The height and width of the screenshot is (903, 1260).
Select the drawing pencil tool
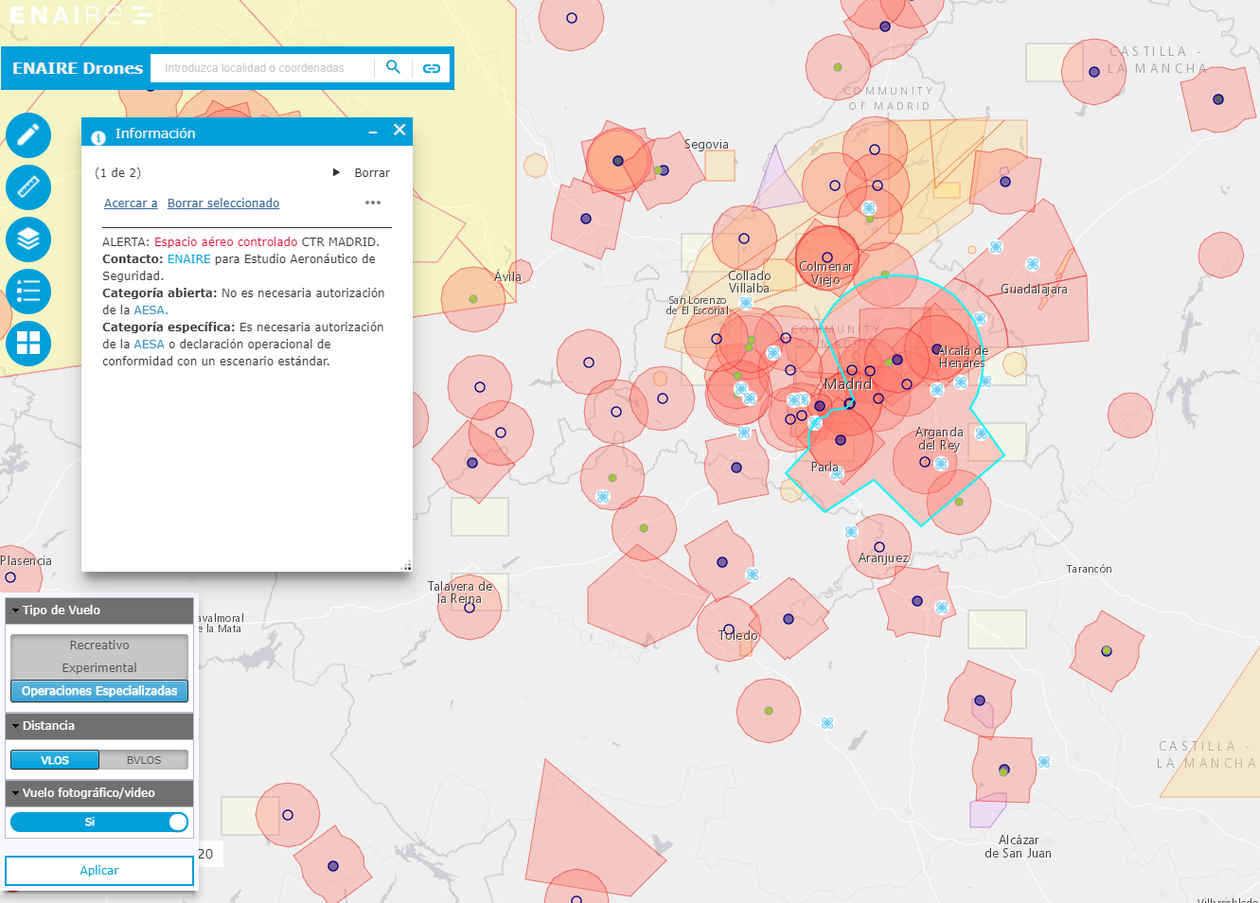[x=27, y=135]
